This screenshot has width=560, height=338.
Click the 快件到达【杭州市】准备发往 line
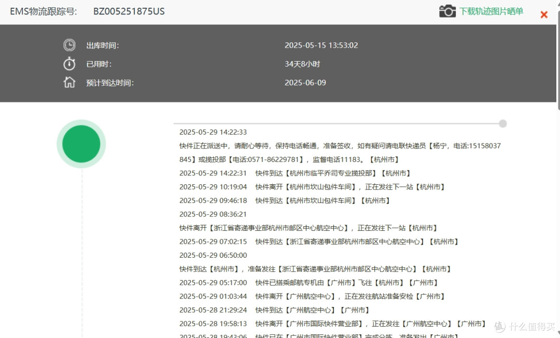coord(315,269)
